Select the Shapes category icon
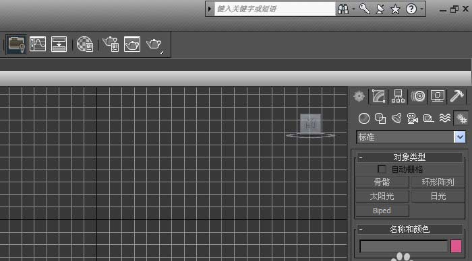The width and height of the screenshot is (472, 261). tap(380, 118)
